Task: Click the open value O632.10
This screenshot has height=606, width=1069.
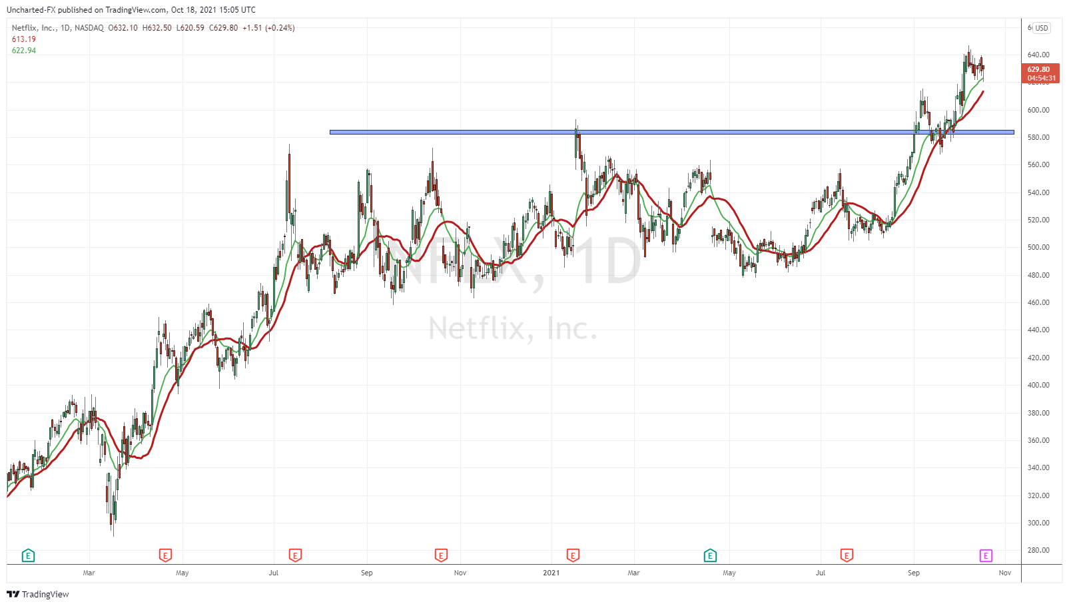Action: 123,28
